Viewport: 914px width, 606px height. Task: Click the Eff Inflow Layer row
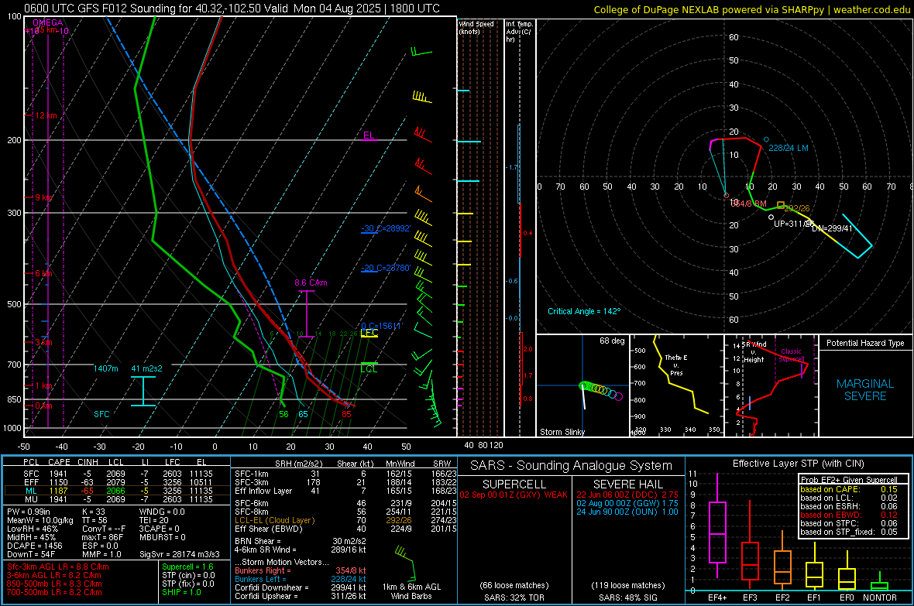click(x=345, y=491)
